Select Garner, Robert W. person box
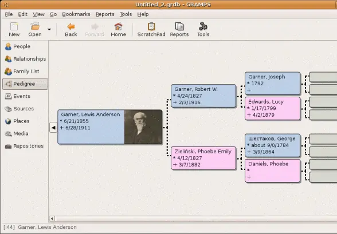Viewport: 337px width, 234px height. click(x=203, y=96)
